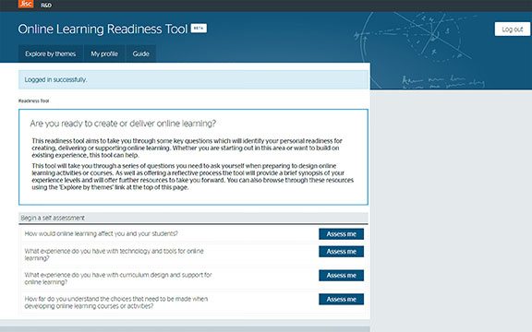Select paragraph starting 'This readiness tool aims'
This screenshot has width=532, height=332.
tap(187, 148)
